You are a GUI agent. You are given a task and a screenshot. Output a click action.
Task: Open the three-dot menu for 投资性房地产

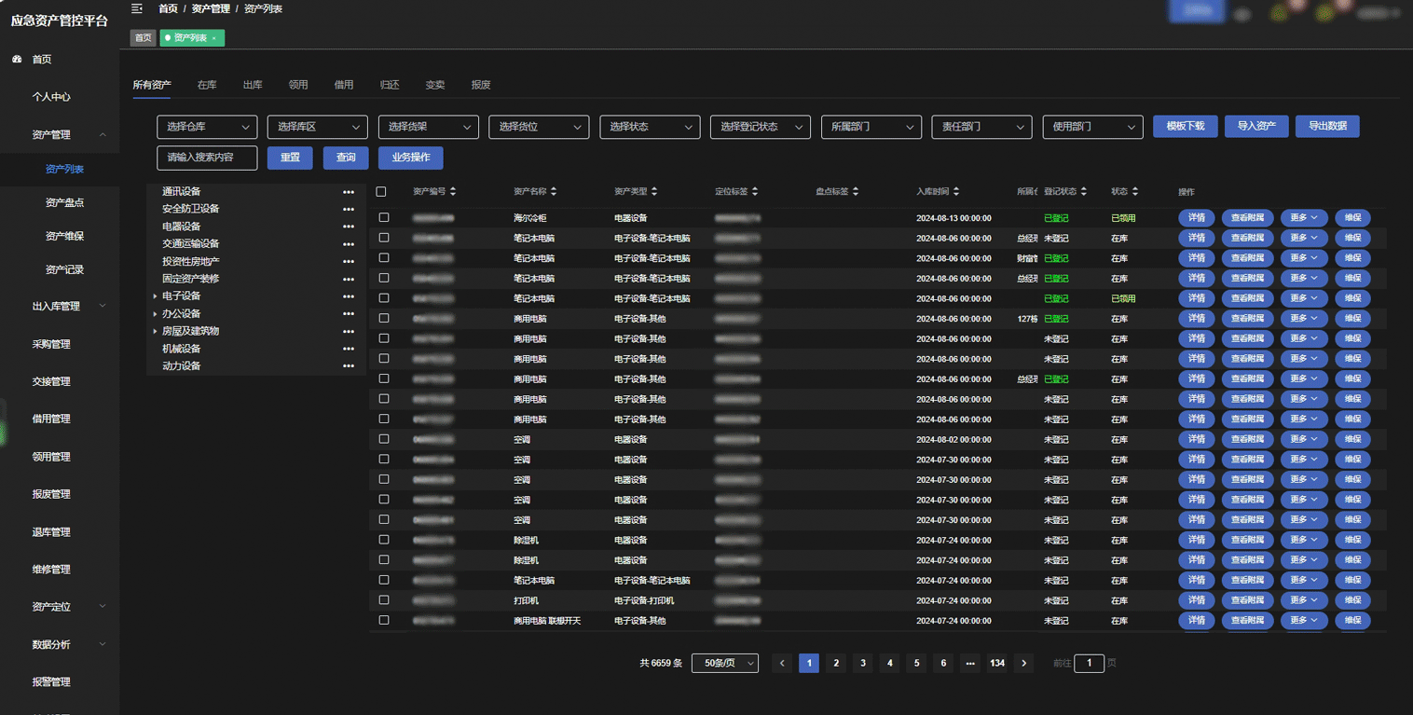(x=349, y=261)
